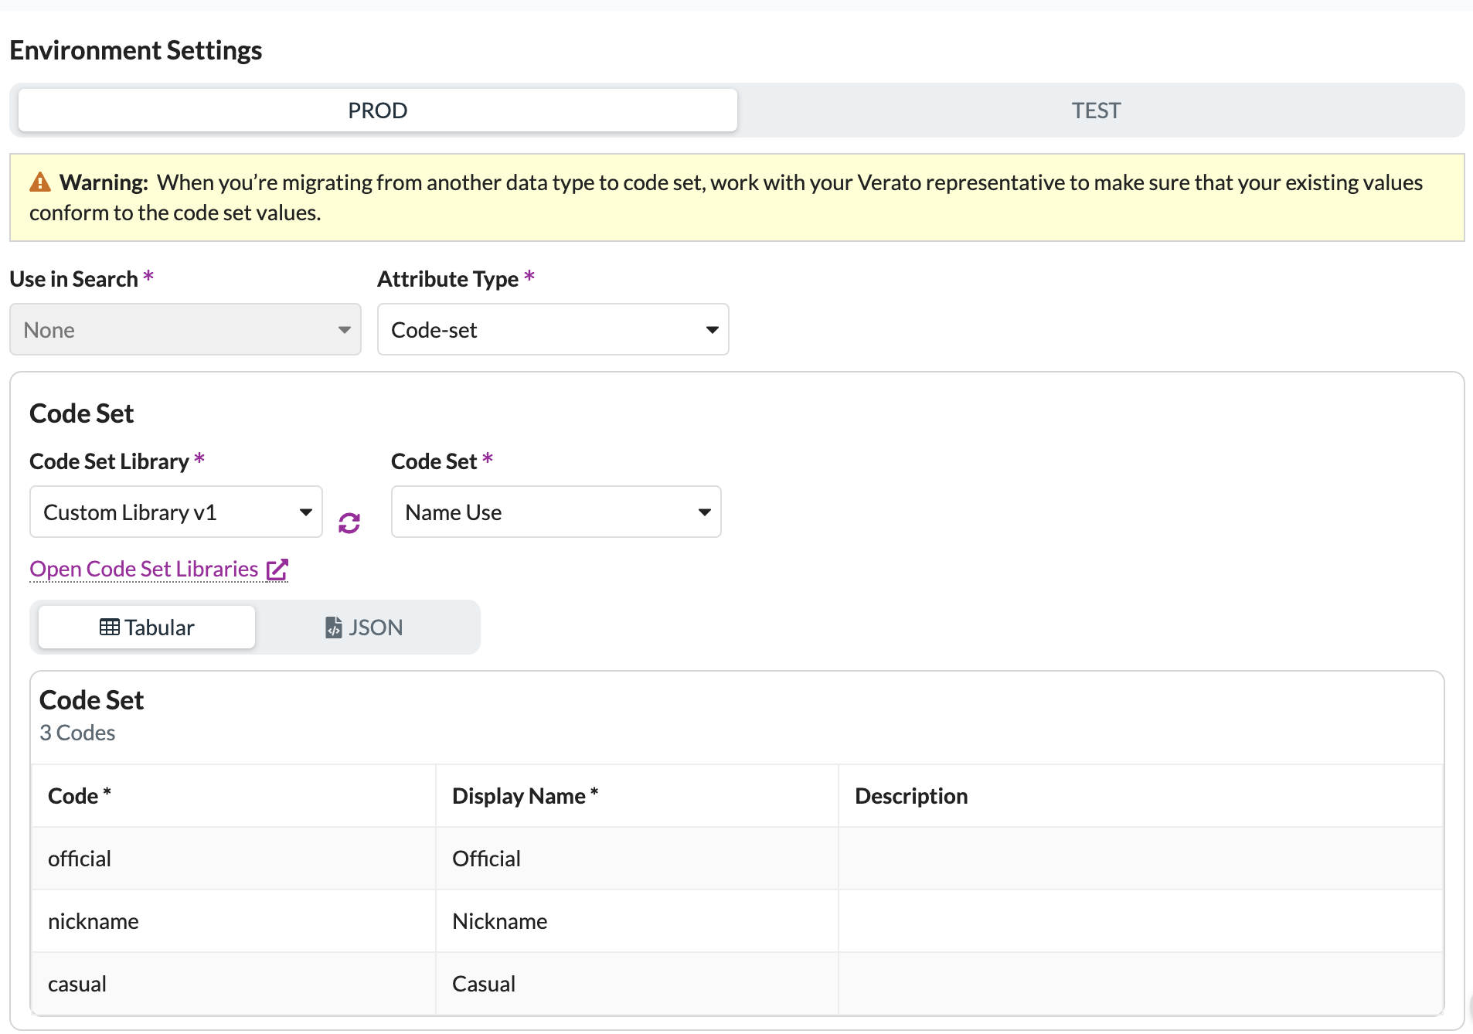Select the official code row
The image size is (1473, 1034).
[x=737, y=859]
